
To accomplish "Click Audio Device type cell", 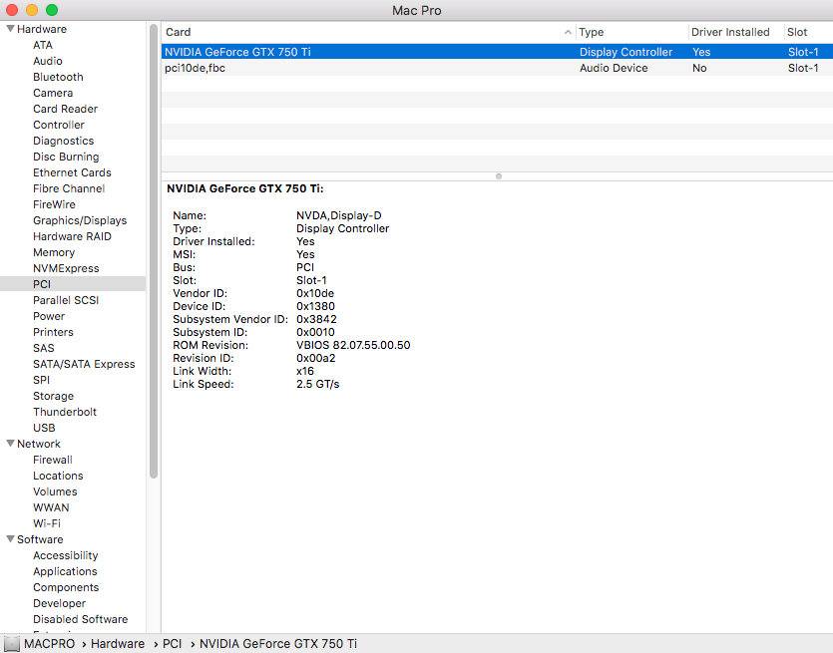I will click(x=614, y=68).
